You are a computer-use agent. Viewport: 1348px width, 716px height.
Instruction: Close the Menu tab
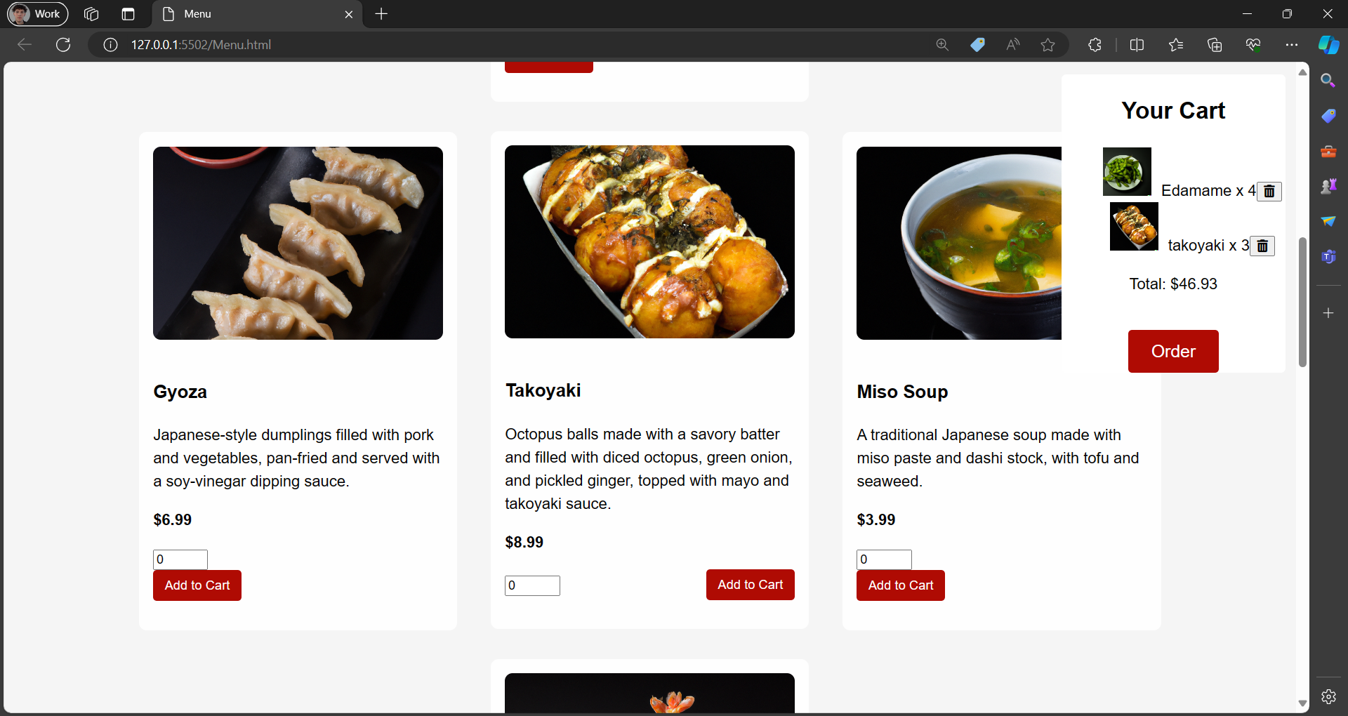click(x=349, y=14)
